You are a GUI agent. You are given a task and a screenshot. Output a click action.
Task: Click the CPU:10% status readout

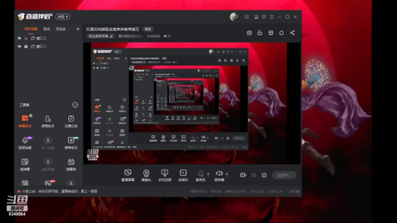[x=257, y=192]
